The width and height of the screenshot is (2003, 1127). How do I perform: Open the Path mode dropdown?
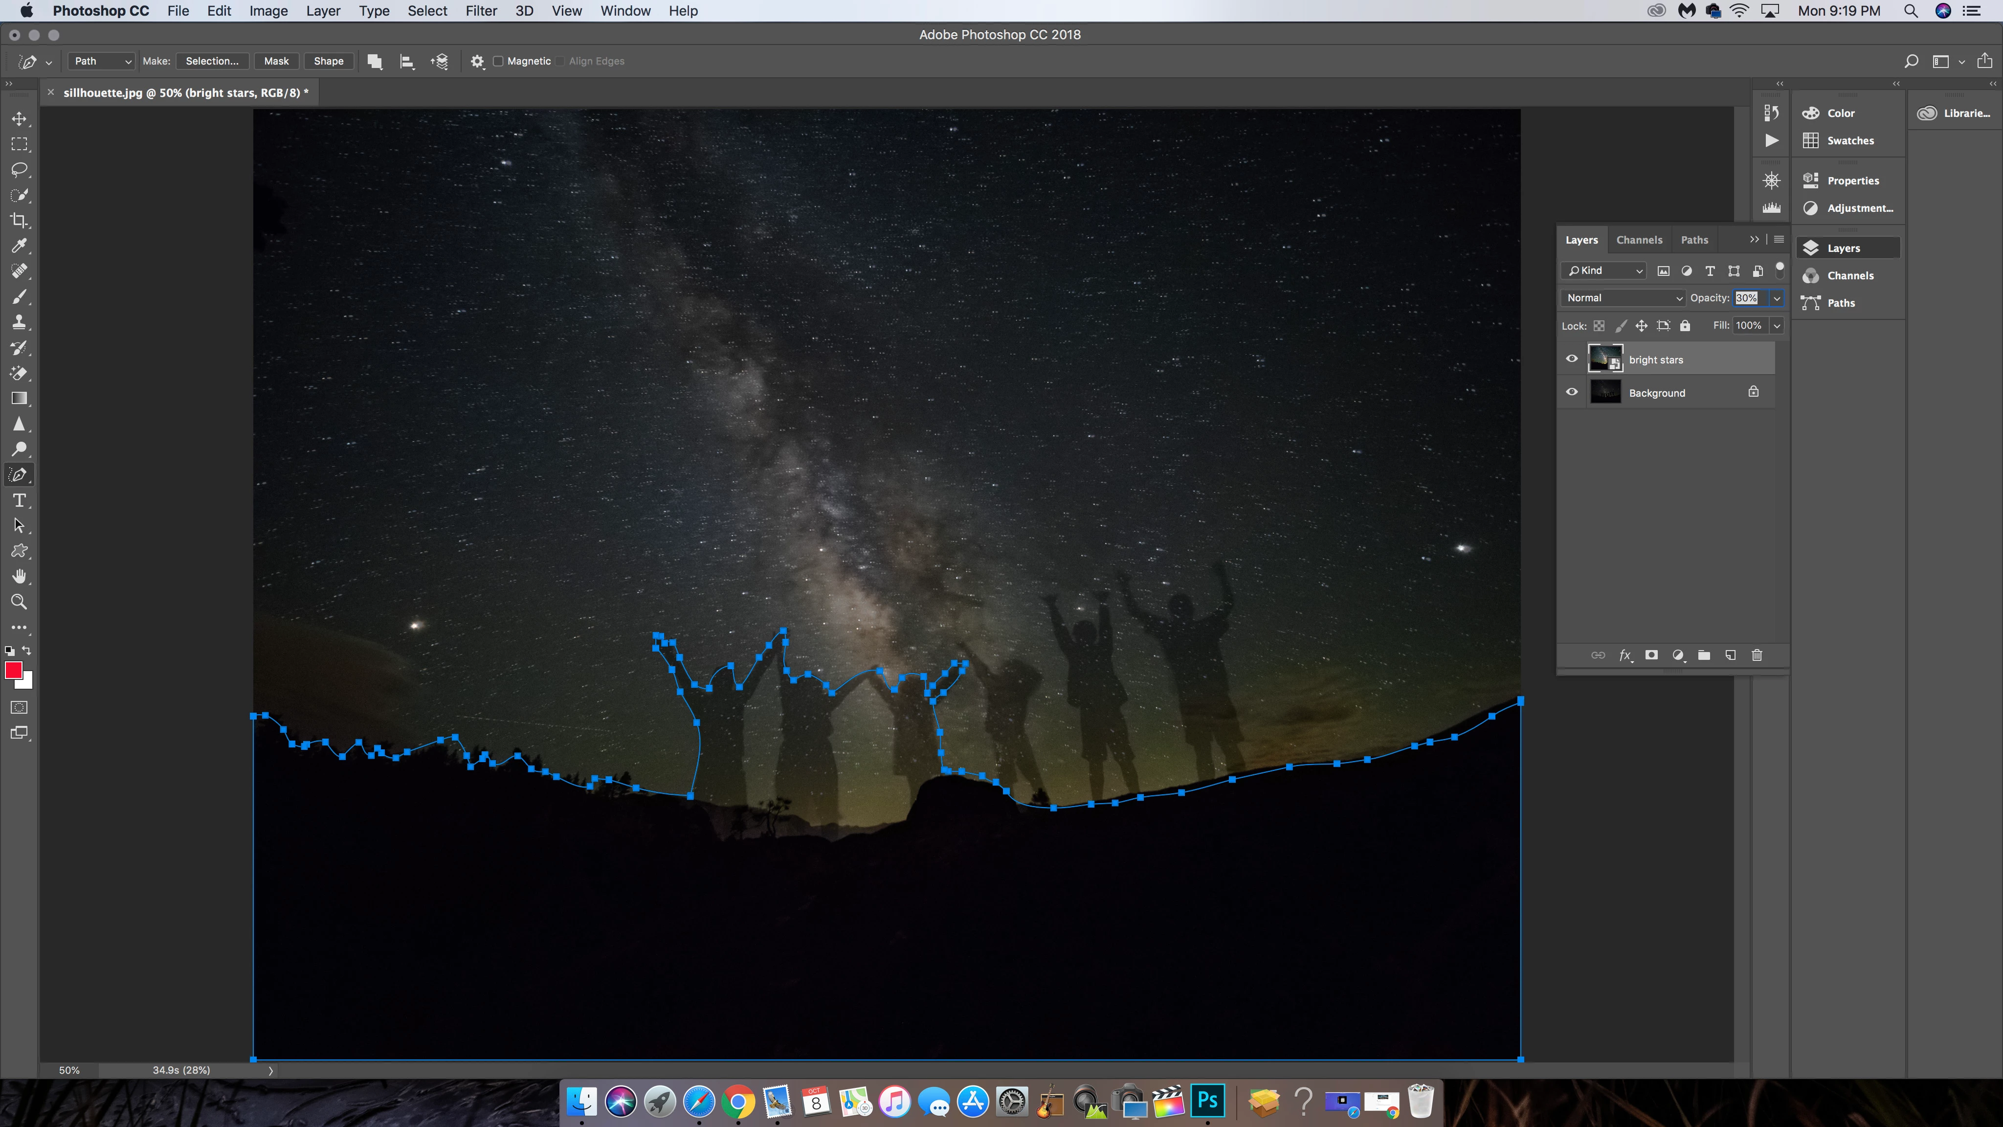(x=102, y=62)
